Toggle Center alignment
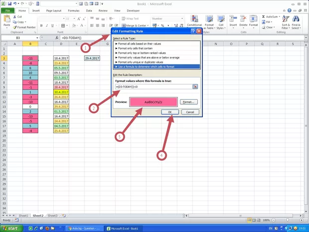This screenshot has height=232, width=309. pyautogui.click(x=98, y=25)
